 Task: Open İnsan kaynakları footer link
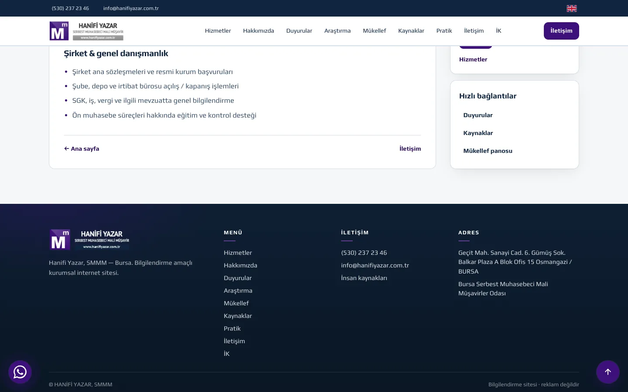coord(364,278)
